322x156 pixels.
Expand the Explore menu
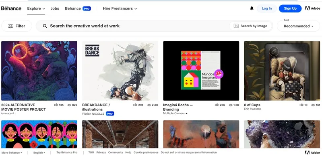click(x=36, y=8)
